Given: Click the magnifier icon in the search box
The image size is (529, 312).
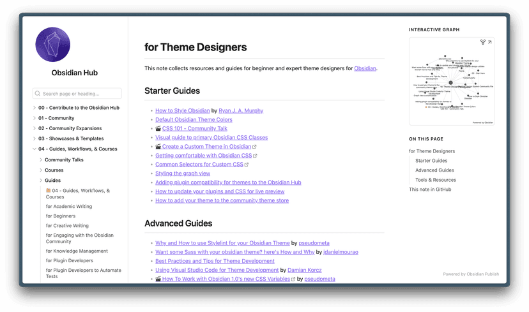Looking at the screenshot, I should [38, 94].
